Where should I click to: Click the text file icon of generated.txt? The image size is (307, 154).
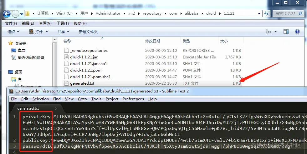67,83
